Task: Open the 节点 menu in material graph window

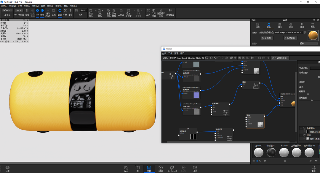Action: click(170, 53)
